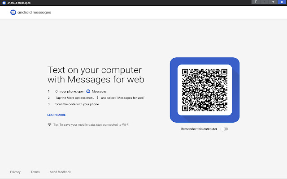The width and height of the screenshot is (287, 179).
Task: Toggle the Remember this computer switch
Action: (x=224, y=129)
